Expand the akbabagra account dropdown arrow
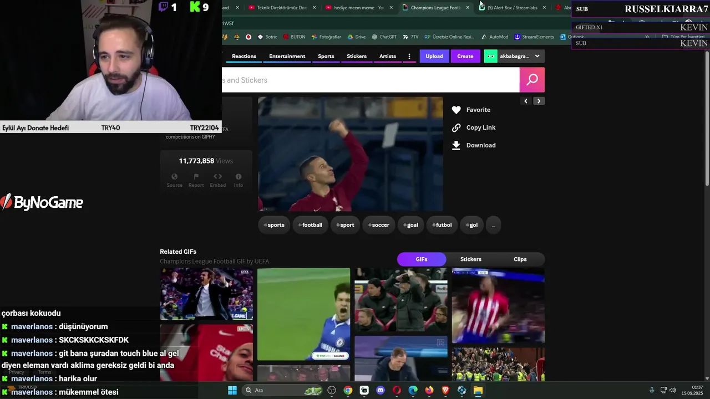Image resolution: width=710 pixels, height=399 pixels. (537, 56)
